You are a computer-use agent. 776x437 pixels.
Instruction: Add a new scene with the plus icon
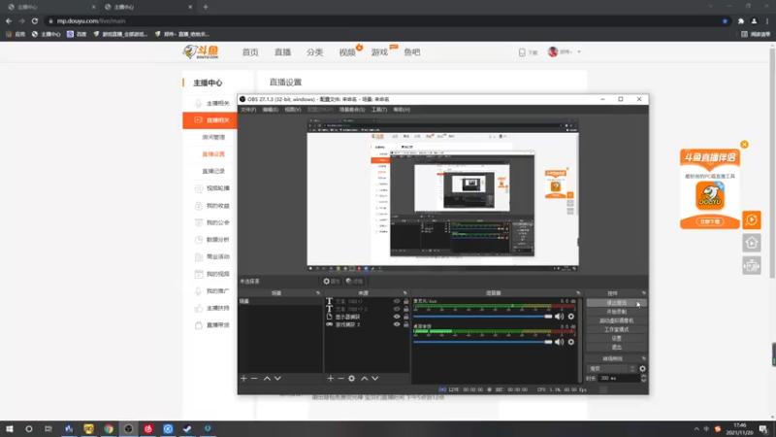(243, 379)
